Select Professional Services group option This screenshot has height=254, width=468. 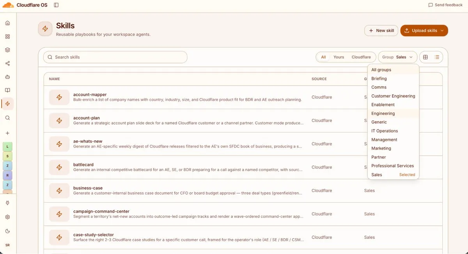click(393, 166)
